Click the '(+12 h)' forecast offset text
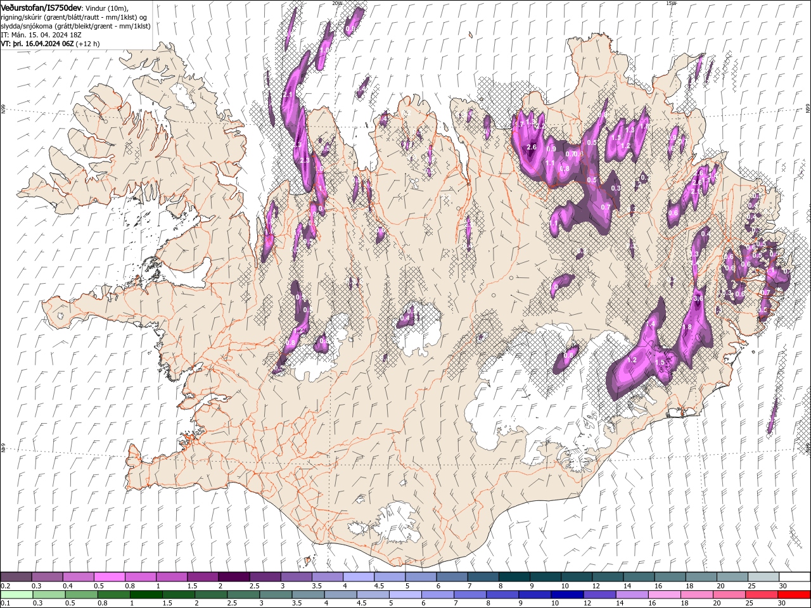The image size is (811, 608). (87, 44)
